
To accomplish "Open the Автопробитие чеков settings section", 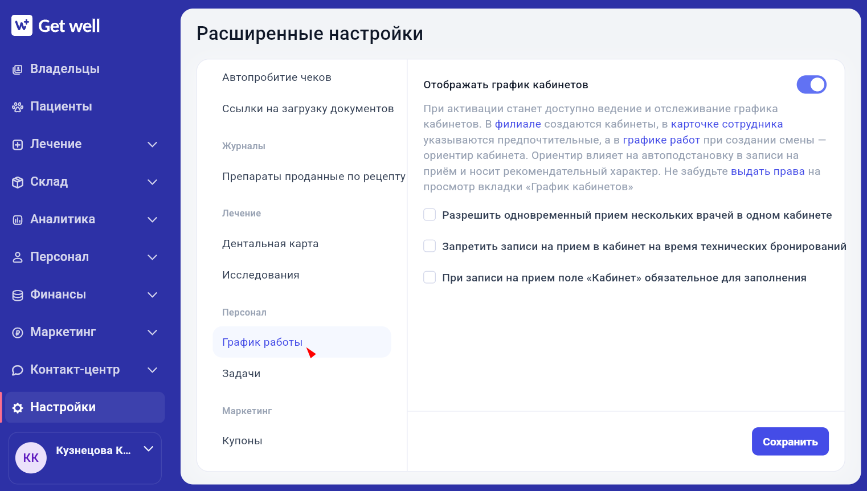I will coord(277,77).
